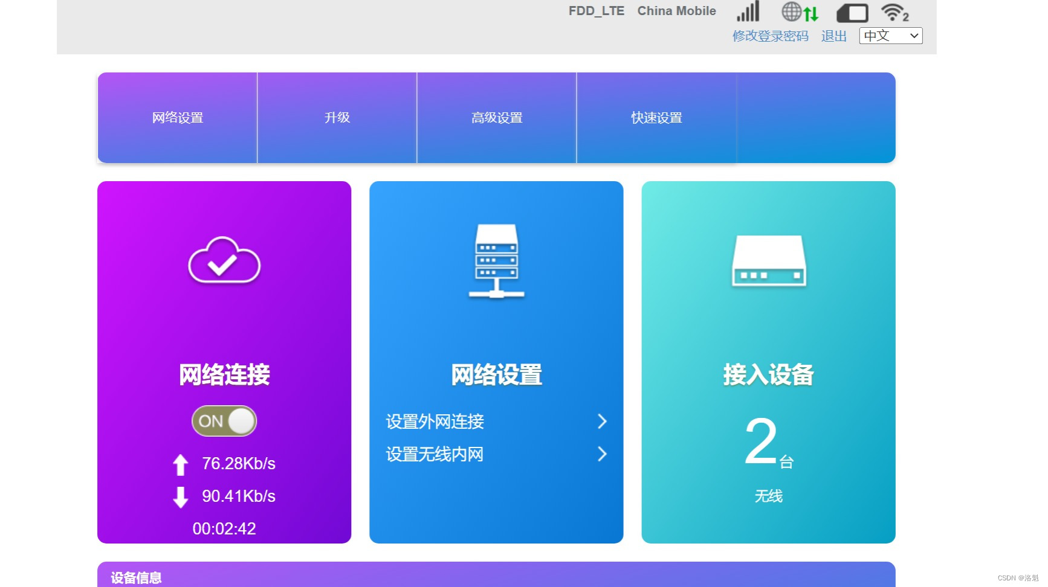Click the connection timer showing 00:02:42
Viewport: 1048px width, 587px height.
pyautogui.click(x=224, y=528)
